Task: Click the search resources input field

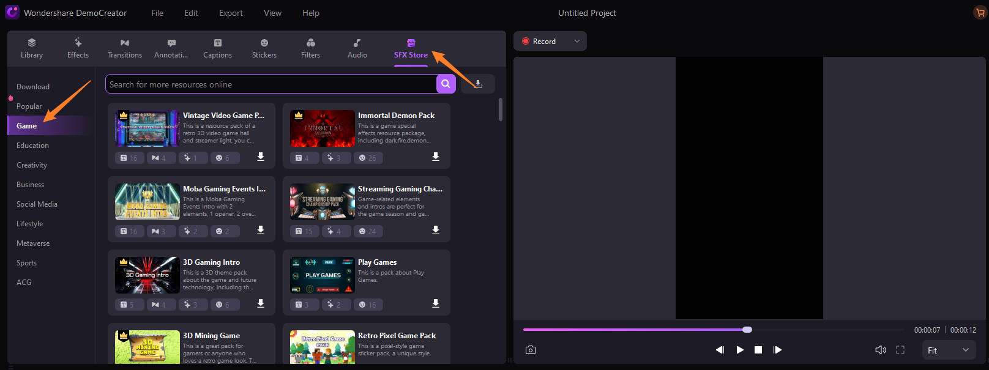Action: [271, 84]
